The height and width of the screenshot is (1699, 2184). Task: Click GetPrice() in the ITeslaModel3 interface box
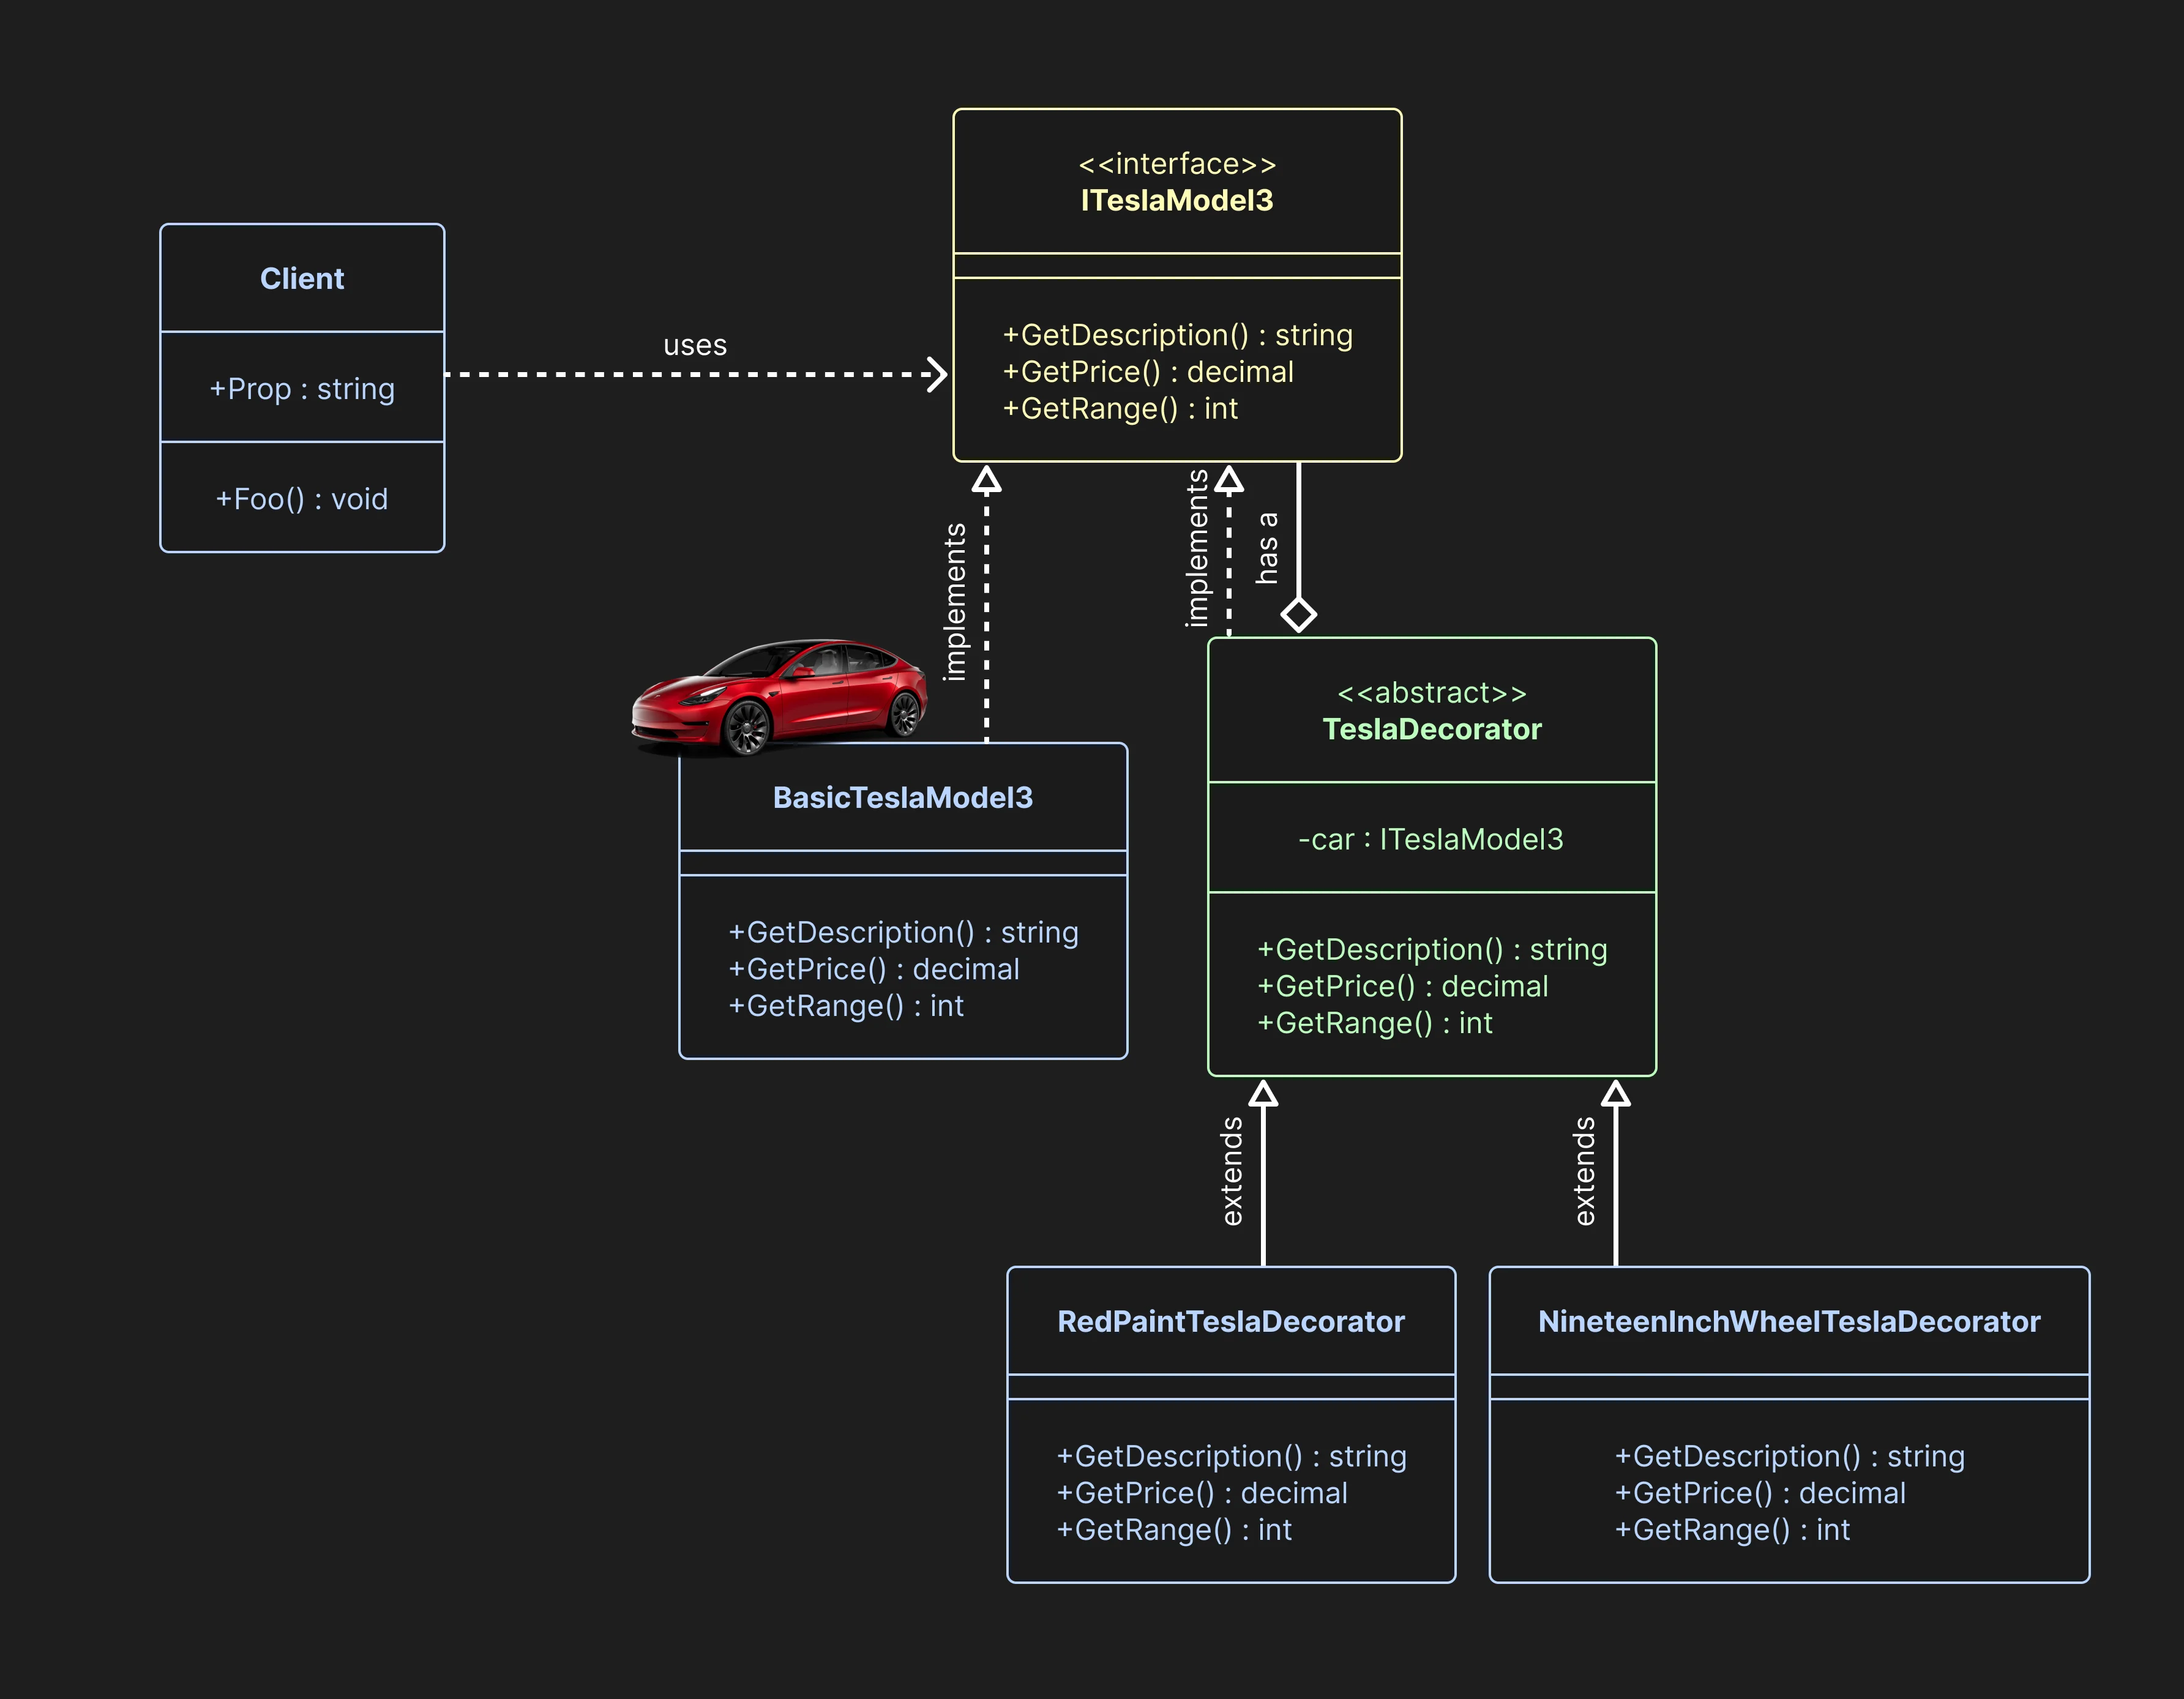tap(1148, 372)
